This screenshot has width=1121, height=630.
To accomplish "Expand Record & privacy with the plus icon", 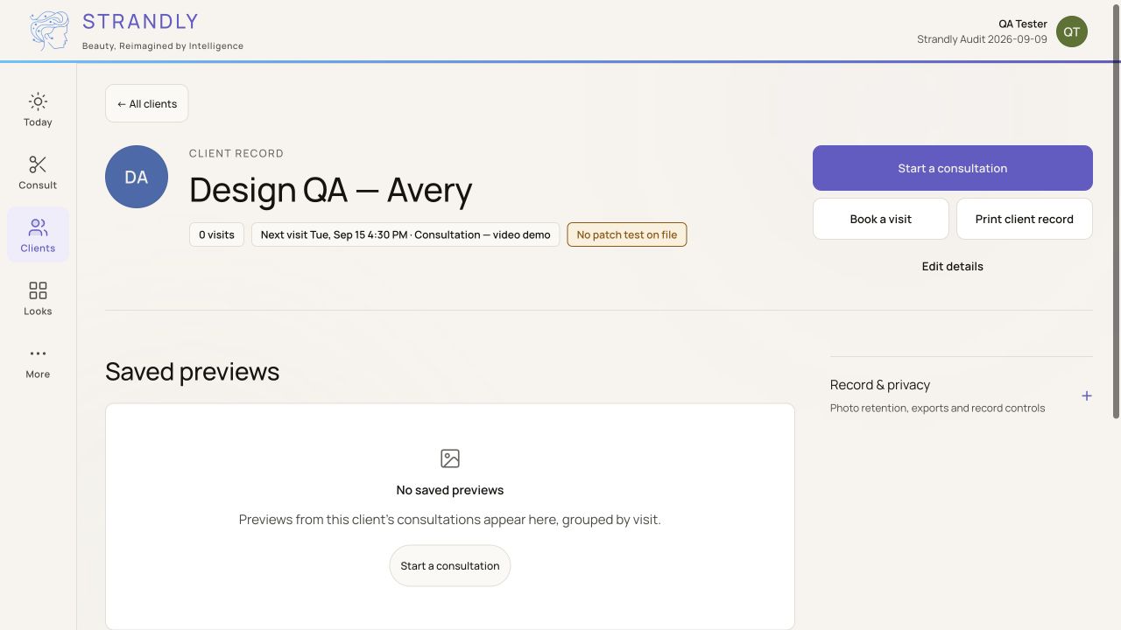I will click(x=1087, y=395).
